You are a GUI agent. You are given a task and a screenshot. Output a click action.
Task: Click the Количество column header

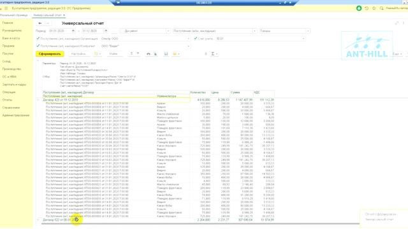[x=198, y=92]
